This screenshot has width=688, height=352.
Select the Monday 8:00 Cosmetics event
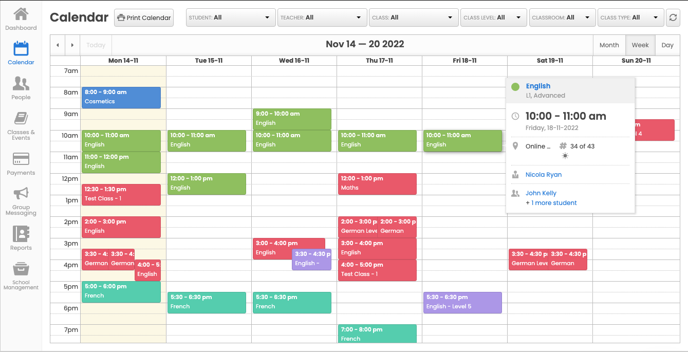click(x=121, y=97)
